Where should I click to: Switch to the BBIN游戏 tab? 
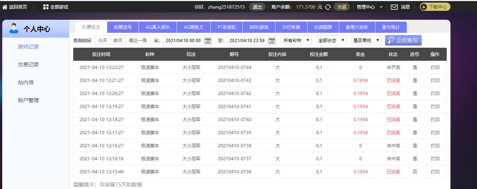coord(259,27)
